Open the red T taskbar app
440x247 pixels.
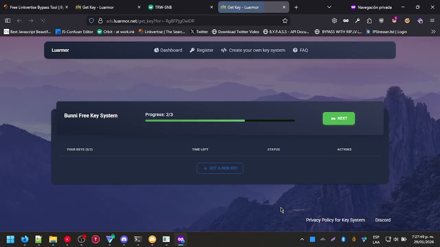[x=96, y=239]
